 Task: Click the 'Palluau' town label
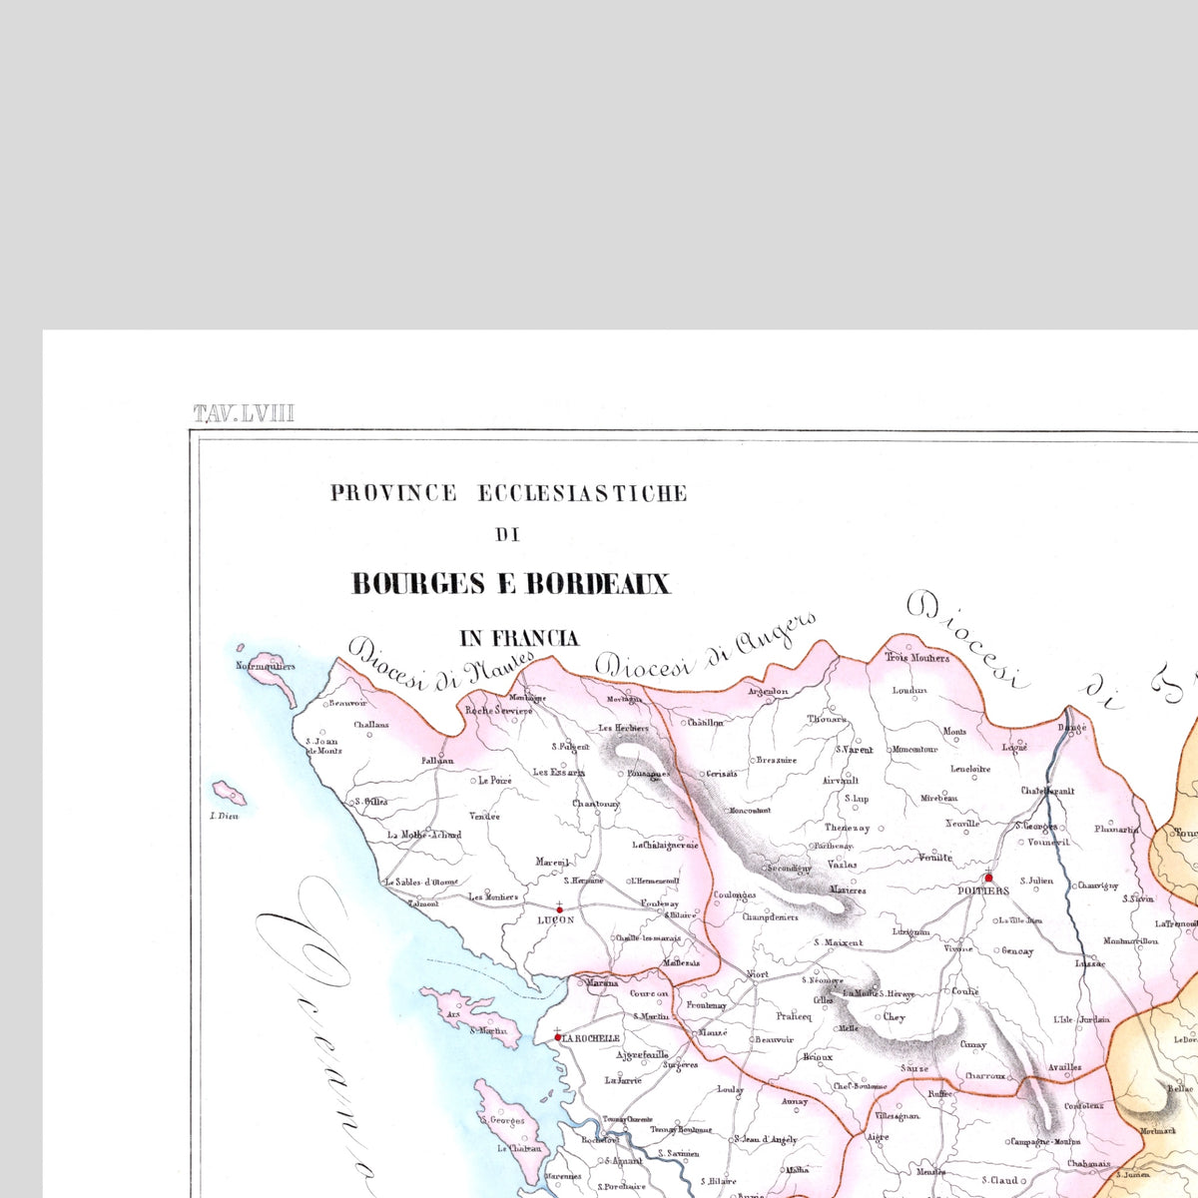click(x=437, y=761)
